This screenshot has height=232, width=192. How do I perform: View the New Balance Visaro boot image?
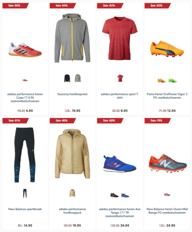168,163
